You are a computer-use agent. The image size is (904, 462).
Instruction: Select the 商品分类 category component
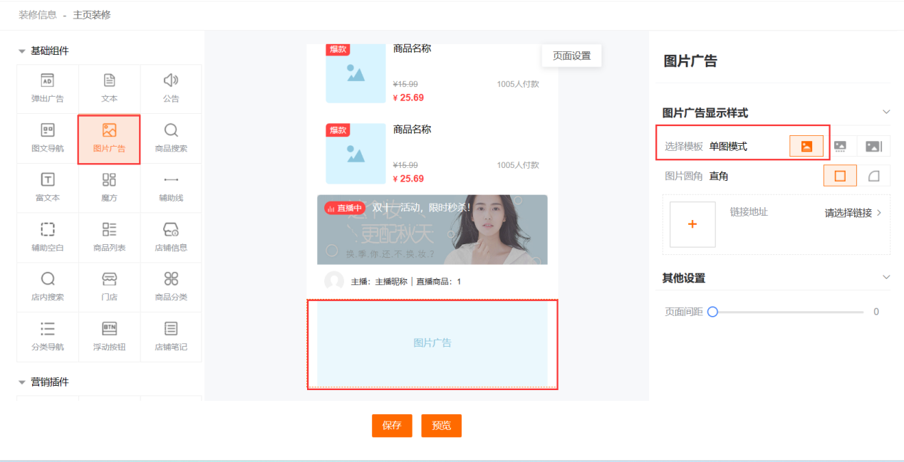click(x=171, y=286)
